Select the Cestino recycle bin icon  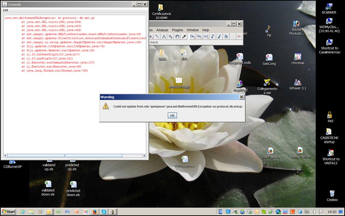click(x=332, y=196)
